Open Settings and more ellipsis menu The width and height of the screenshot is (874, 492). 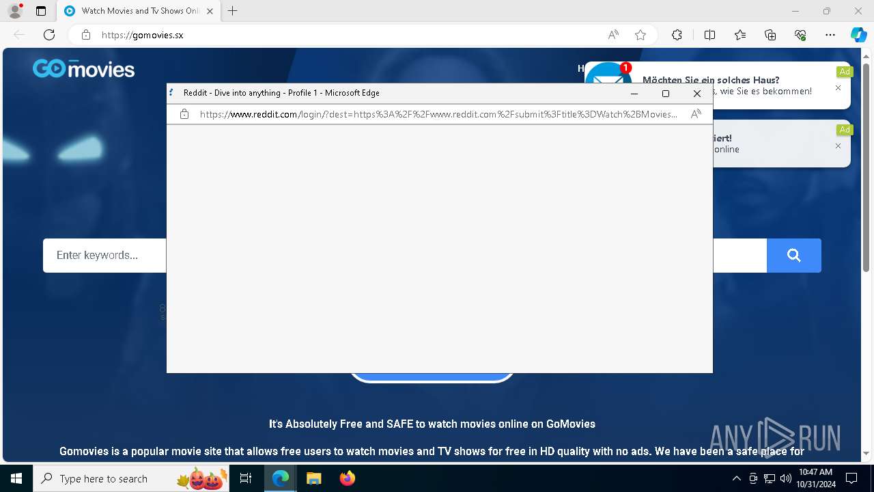tap(830, 35)
